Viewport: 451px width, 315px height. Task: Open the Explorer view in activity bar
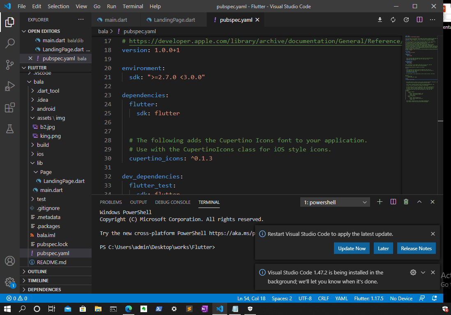tap(10, 22)
